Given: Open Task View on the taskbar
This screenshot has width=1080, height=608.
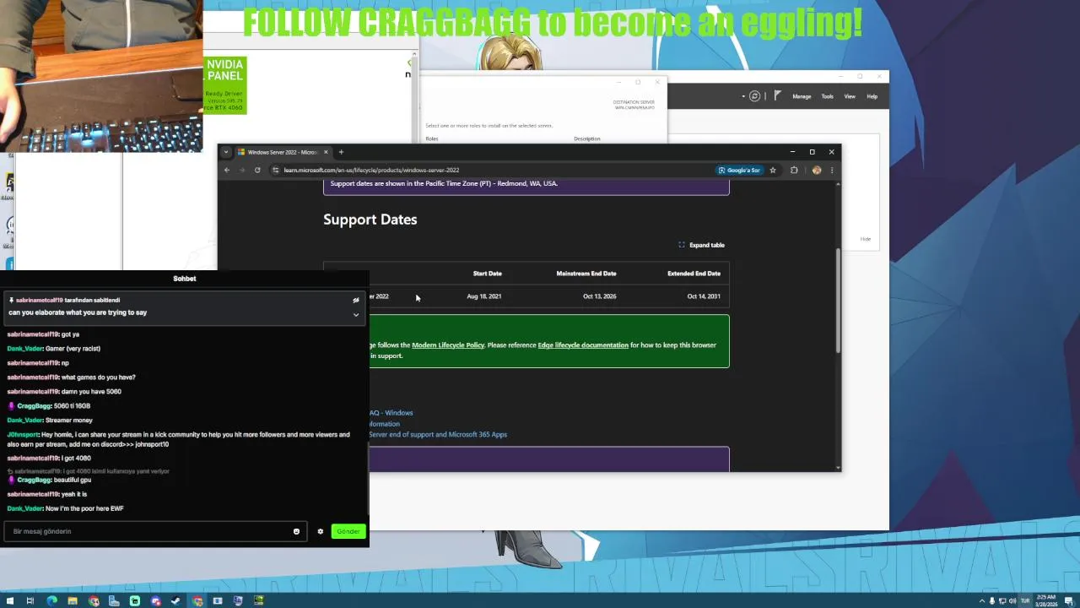Looking at the screenshot, I should coord(30,601).
